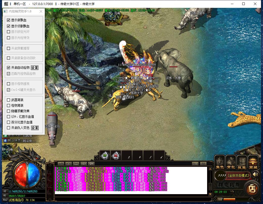Open the 角色 character panel

(x=220, y=163)
